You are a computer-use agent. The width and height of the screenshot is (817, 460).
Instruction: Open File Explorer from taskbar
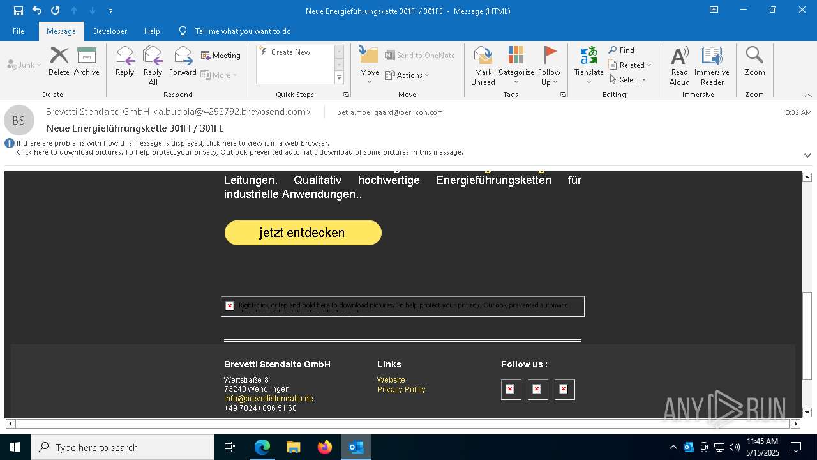pos(294,447)
